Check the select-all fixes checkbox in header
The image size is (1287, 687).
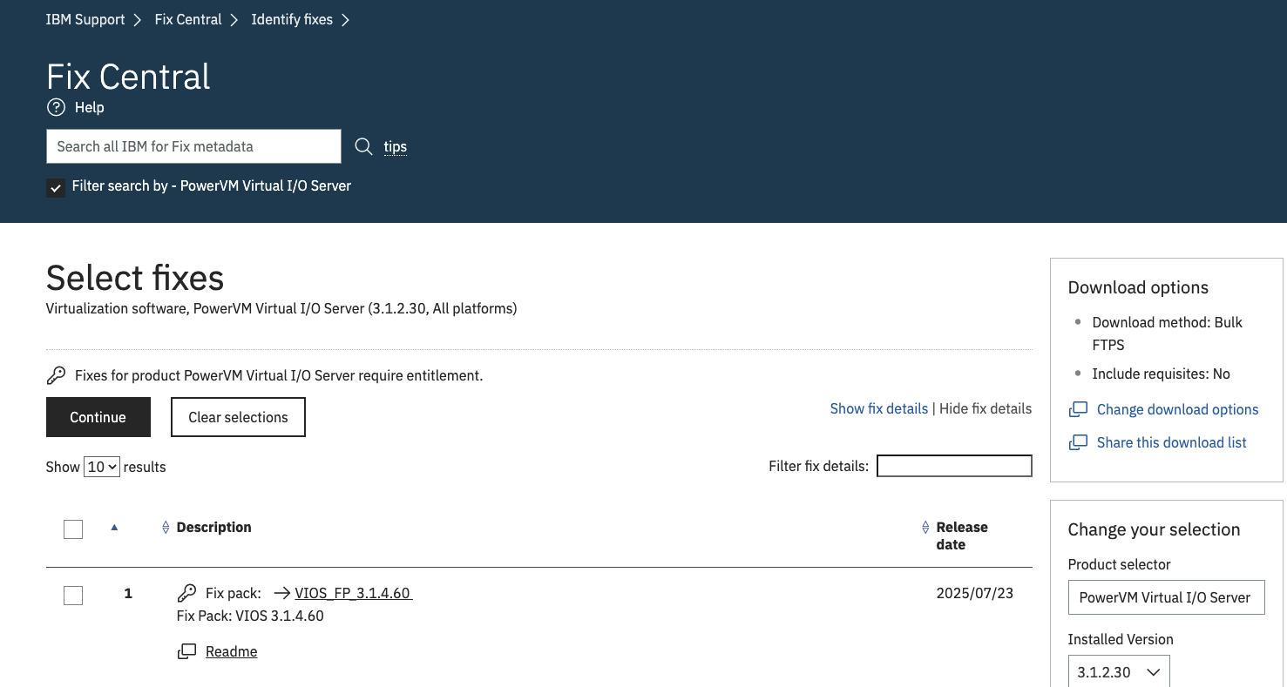[73, 529]
